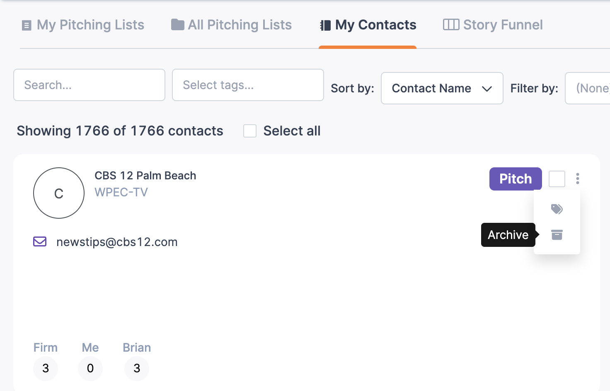Click the tag icon in popup menu
The height and width of the screenshot is (391, 610).
tap(557, 209)
